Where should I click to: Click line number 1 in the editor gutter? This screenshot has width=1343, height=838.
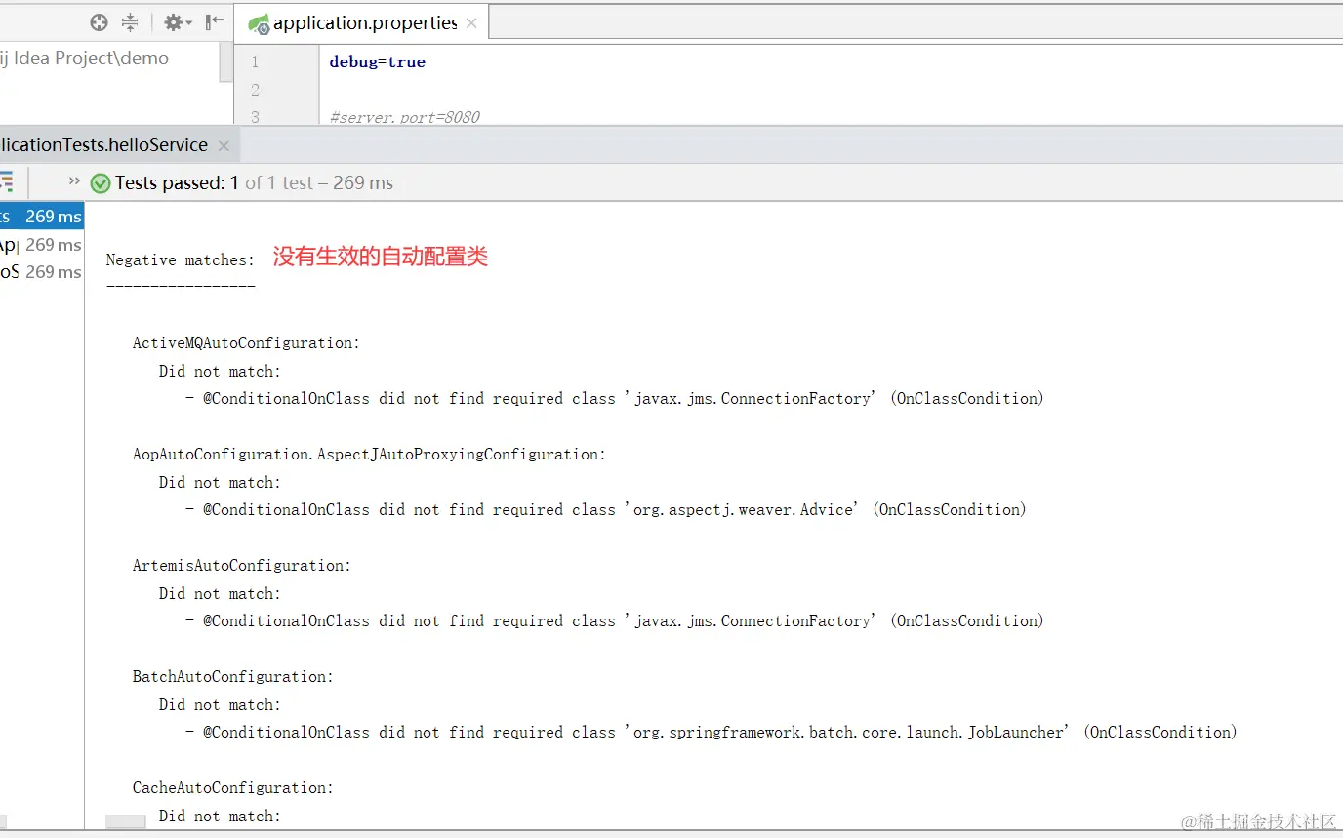click(255, 61)
